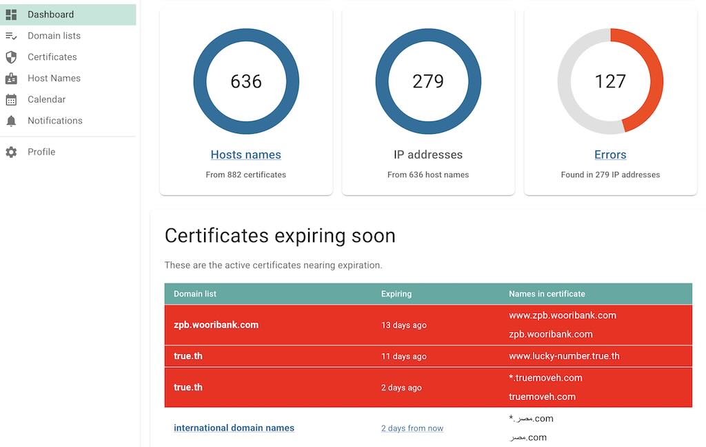
Task: Click the 'Names in certificate' column header
Action: 547,294
